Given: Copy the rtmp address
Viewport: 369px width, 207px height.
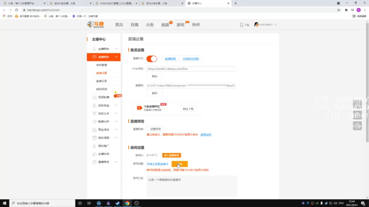Looking at the screenshot, I should [x=155, y=76].
